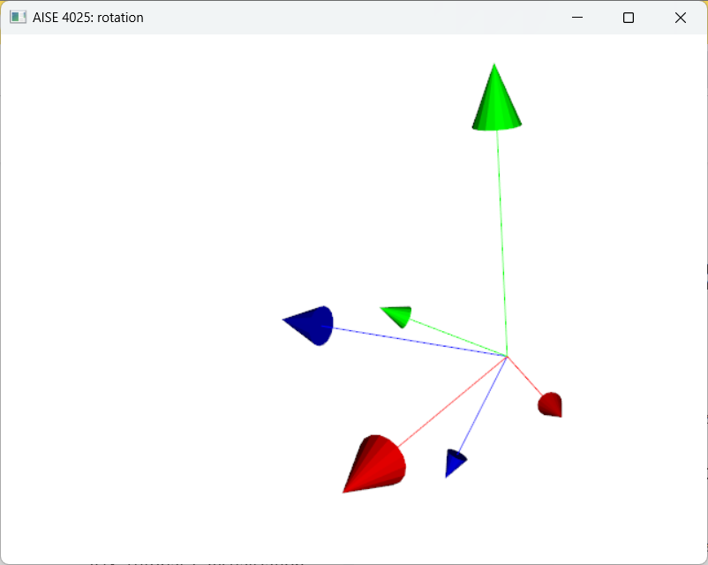Click the 'AISE 4025: rotation' title text
The width and height of the screenshot is (708, 565).
point(87,17)
